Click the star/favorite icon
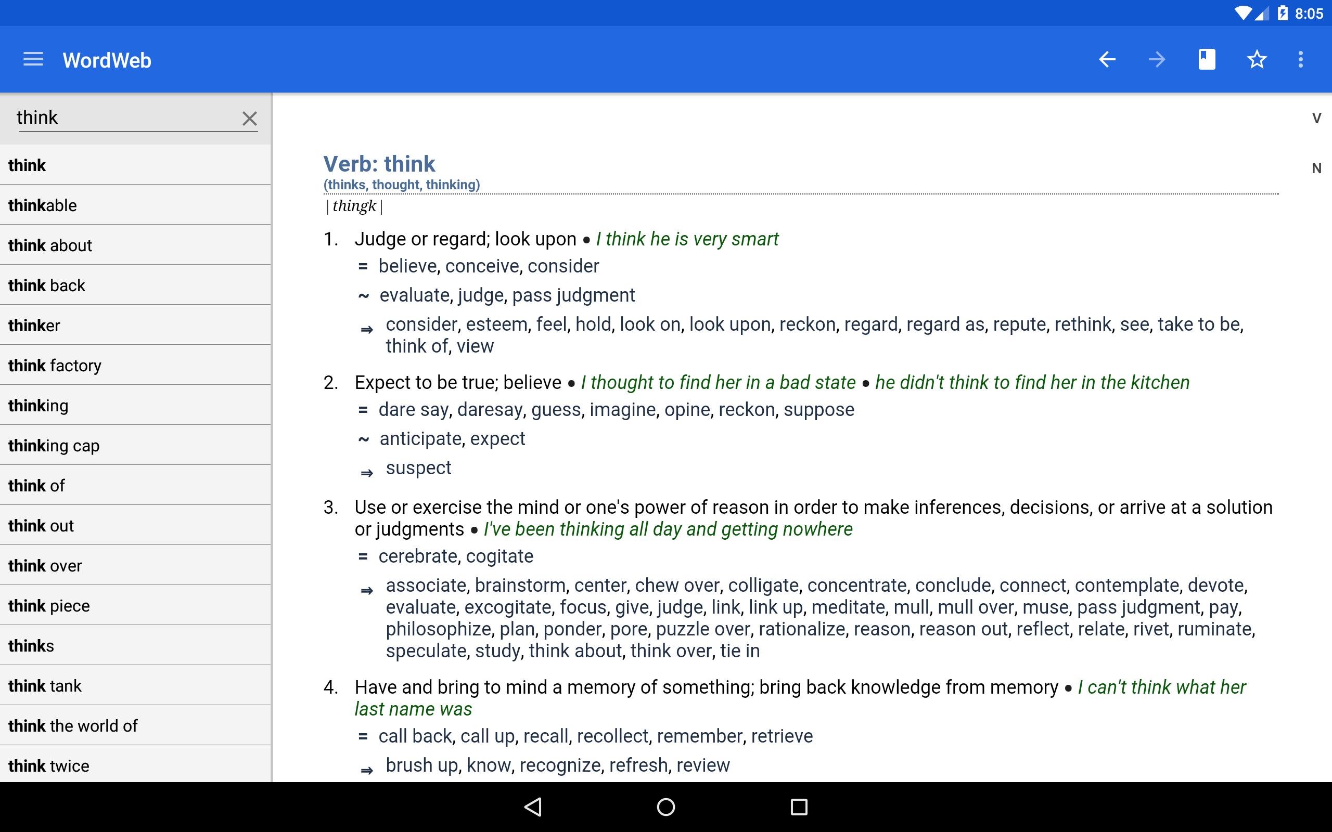Screen dimensions: 1332x832 click(x=1257, y=59)
